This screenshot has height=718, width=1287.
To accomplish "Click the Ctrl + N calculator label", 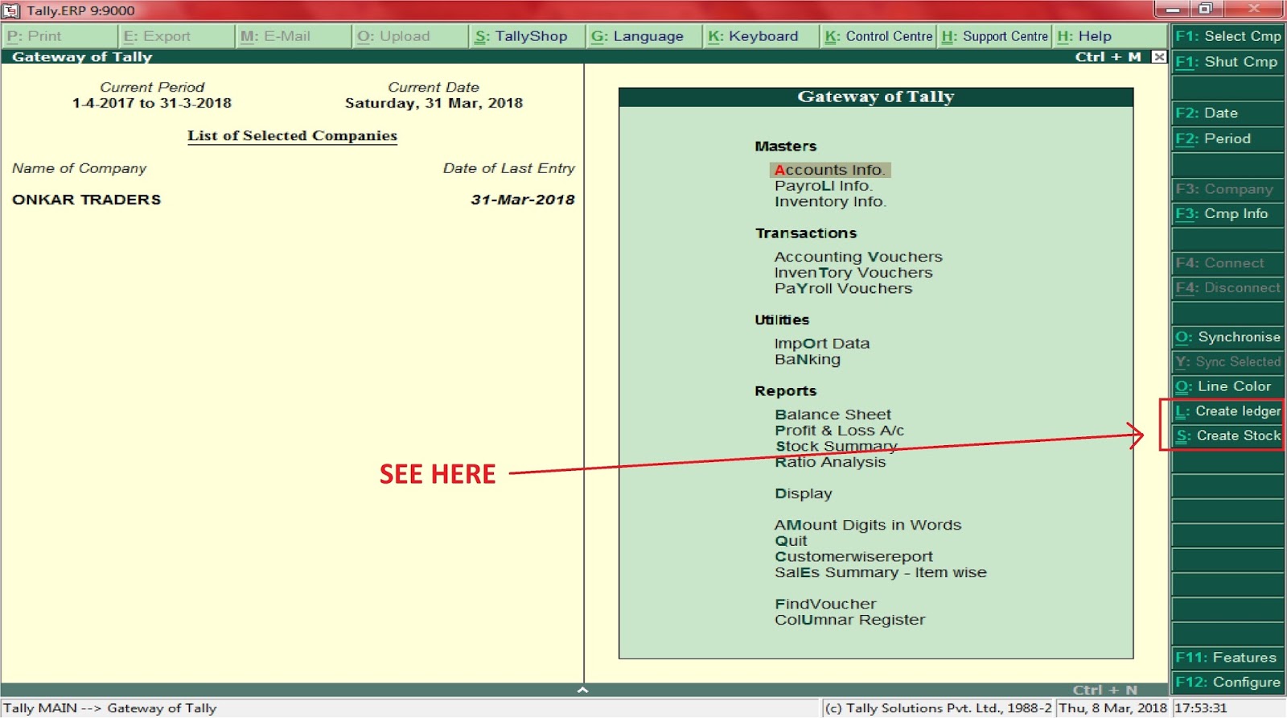I will 1105,690.
